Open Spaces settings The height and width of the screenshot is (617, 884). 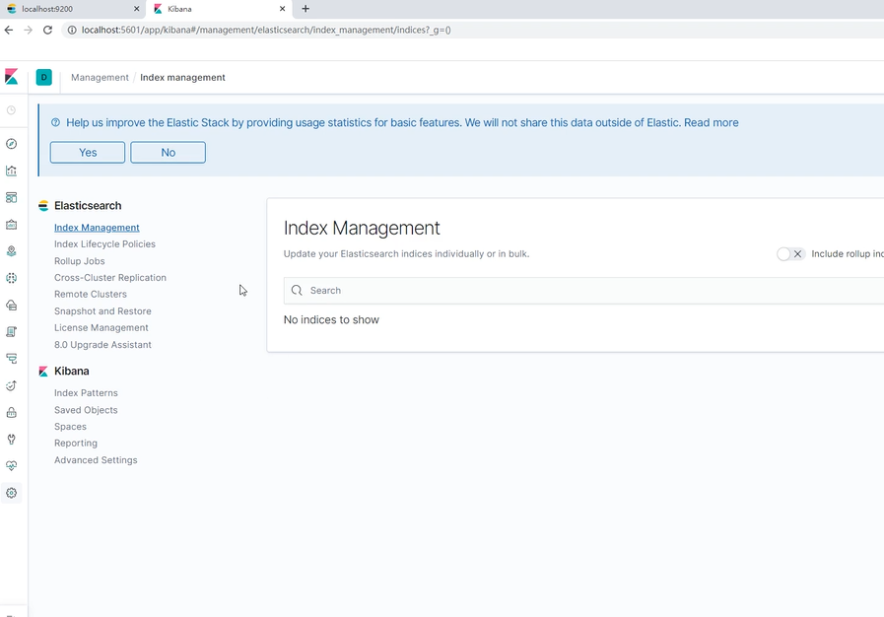(x=70, y=427)
